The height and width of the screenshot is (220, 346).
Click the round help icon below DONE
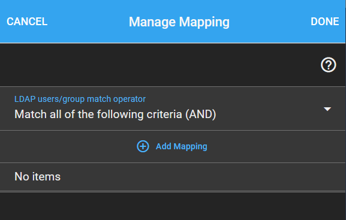tap(329, 65)
